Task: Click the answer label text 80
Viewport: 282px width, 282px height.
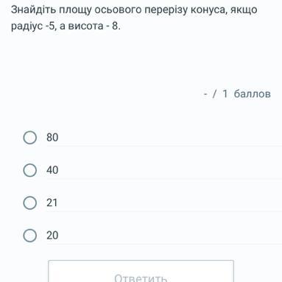Action: (52, 137)
